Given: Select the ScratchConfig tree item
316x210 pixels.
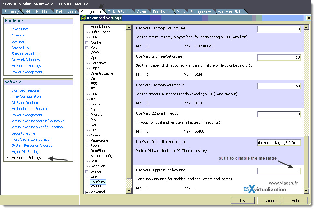Looking at the screenshot, I should point(101,156).
